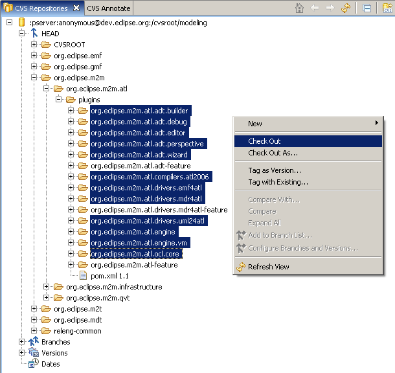395x373 pixels.
Task: Click the plugins folder icon
Action: [x=71, y=100]
